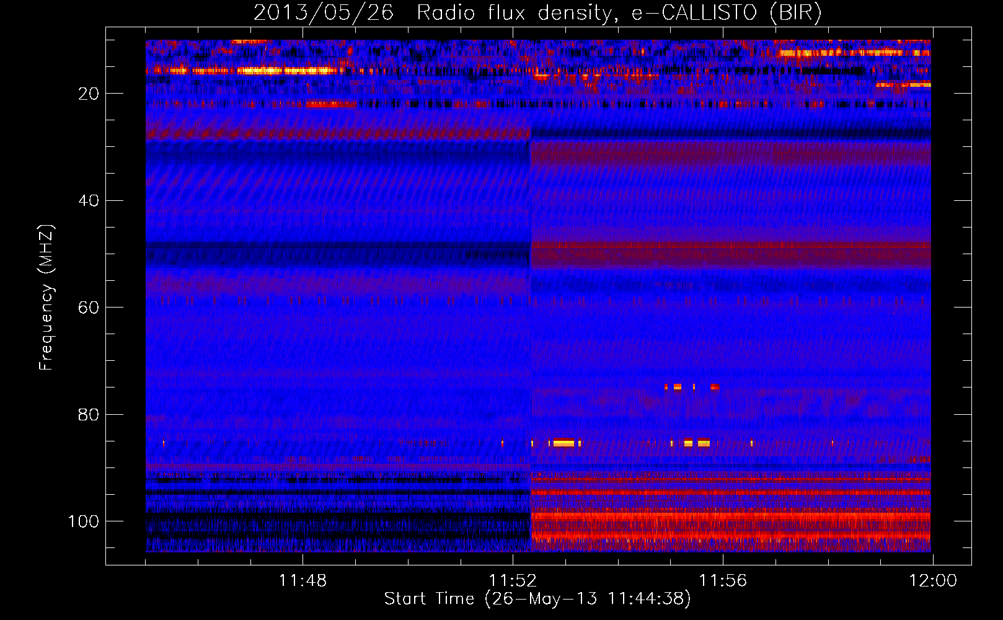Click the '11:56' time tick label
The height and width of the screenshot is (620, 1003).
tap(723, 581)
